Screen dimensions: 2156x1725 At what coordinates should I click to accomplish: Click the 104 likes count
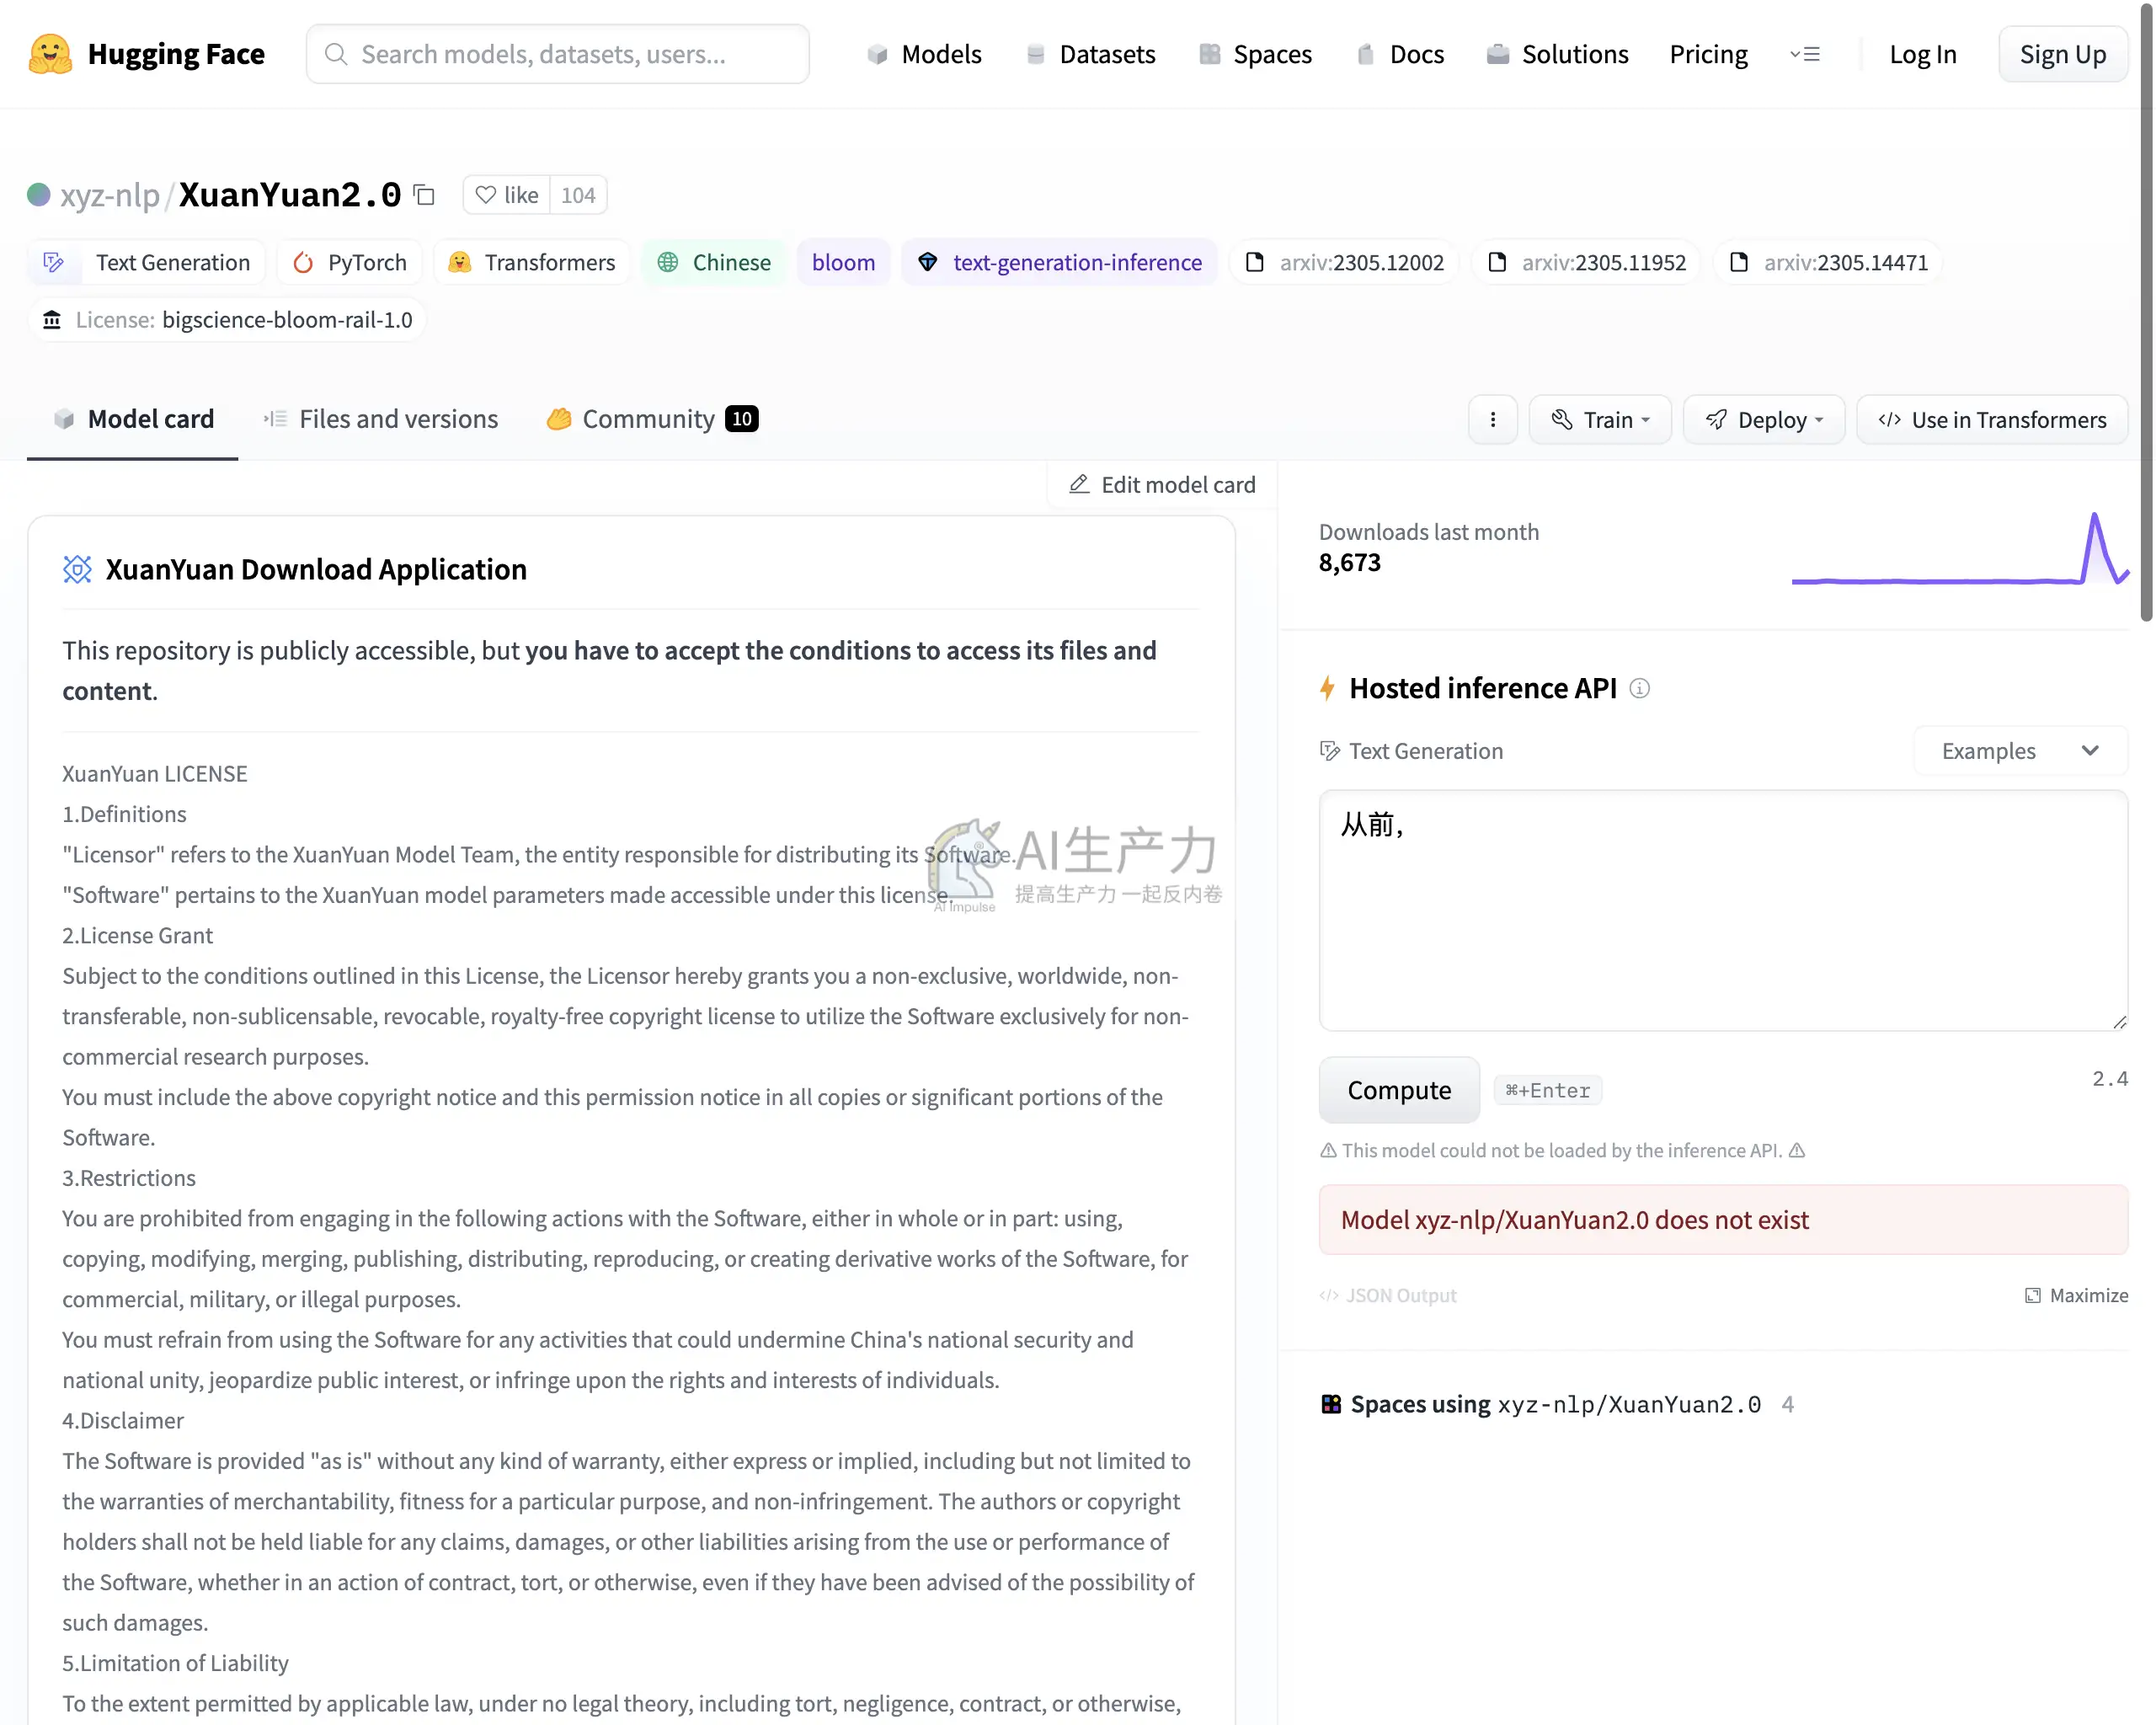pyautogui.click(x=578, y=195)
